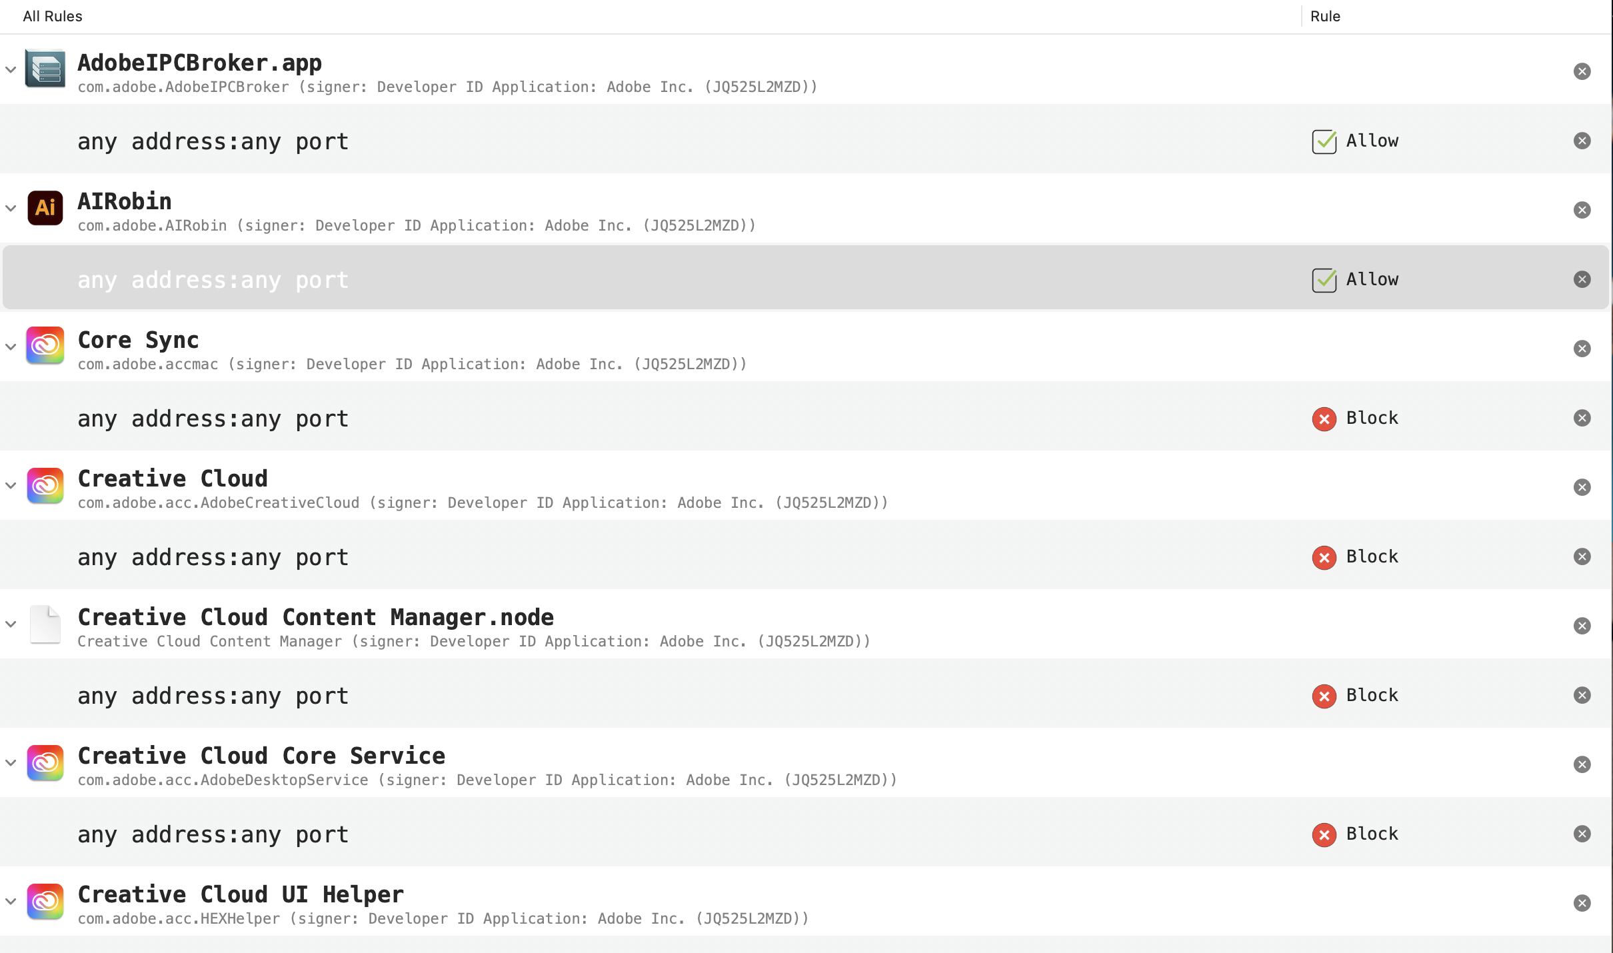Toggle the red Block icon for Creative Cloud
The width and height of the screenshot is (1613, 953).
1324,557
